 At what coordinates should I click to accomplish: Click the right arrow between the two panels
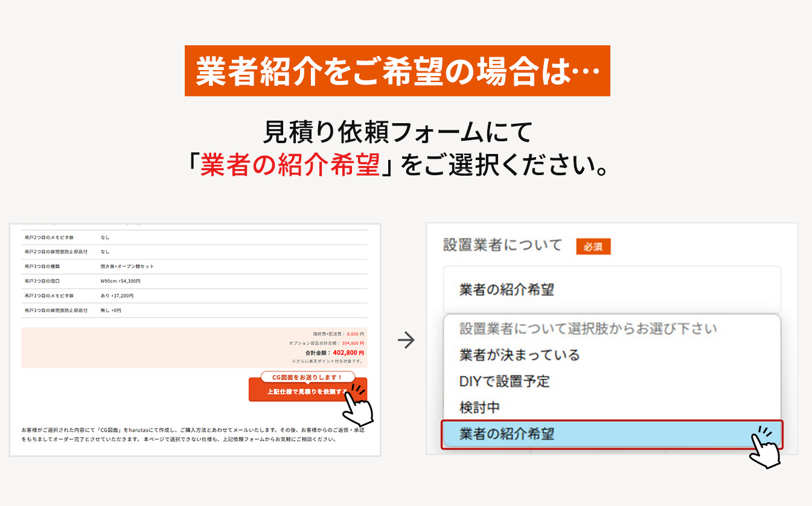pos(406,341)
